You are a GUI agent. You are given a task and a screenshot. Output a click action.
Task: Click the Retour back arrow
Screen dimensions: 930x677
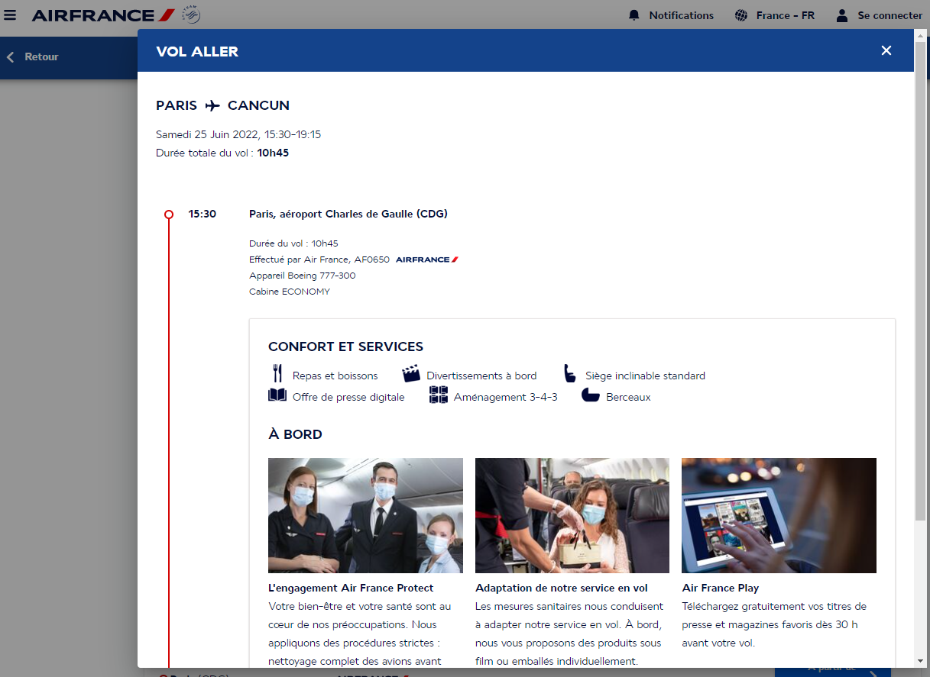[11, 57]
